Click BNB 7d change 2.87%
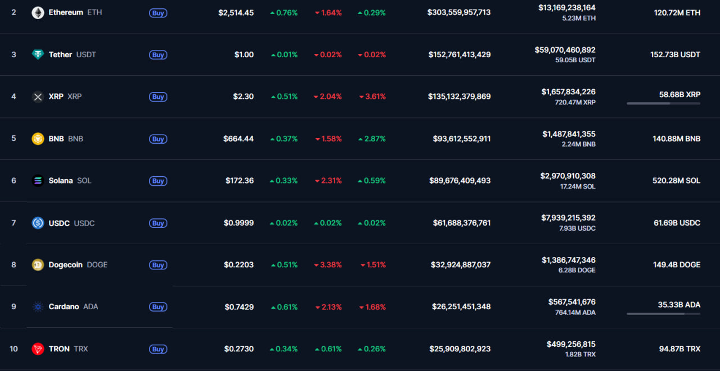720x371 pixels. tap(372, 139)
